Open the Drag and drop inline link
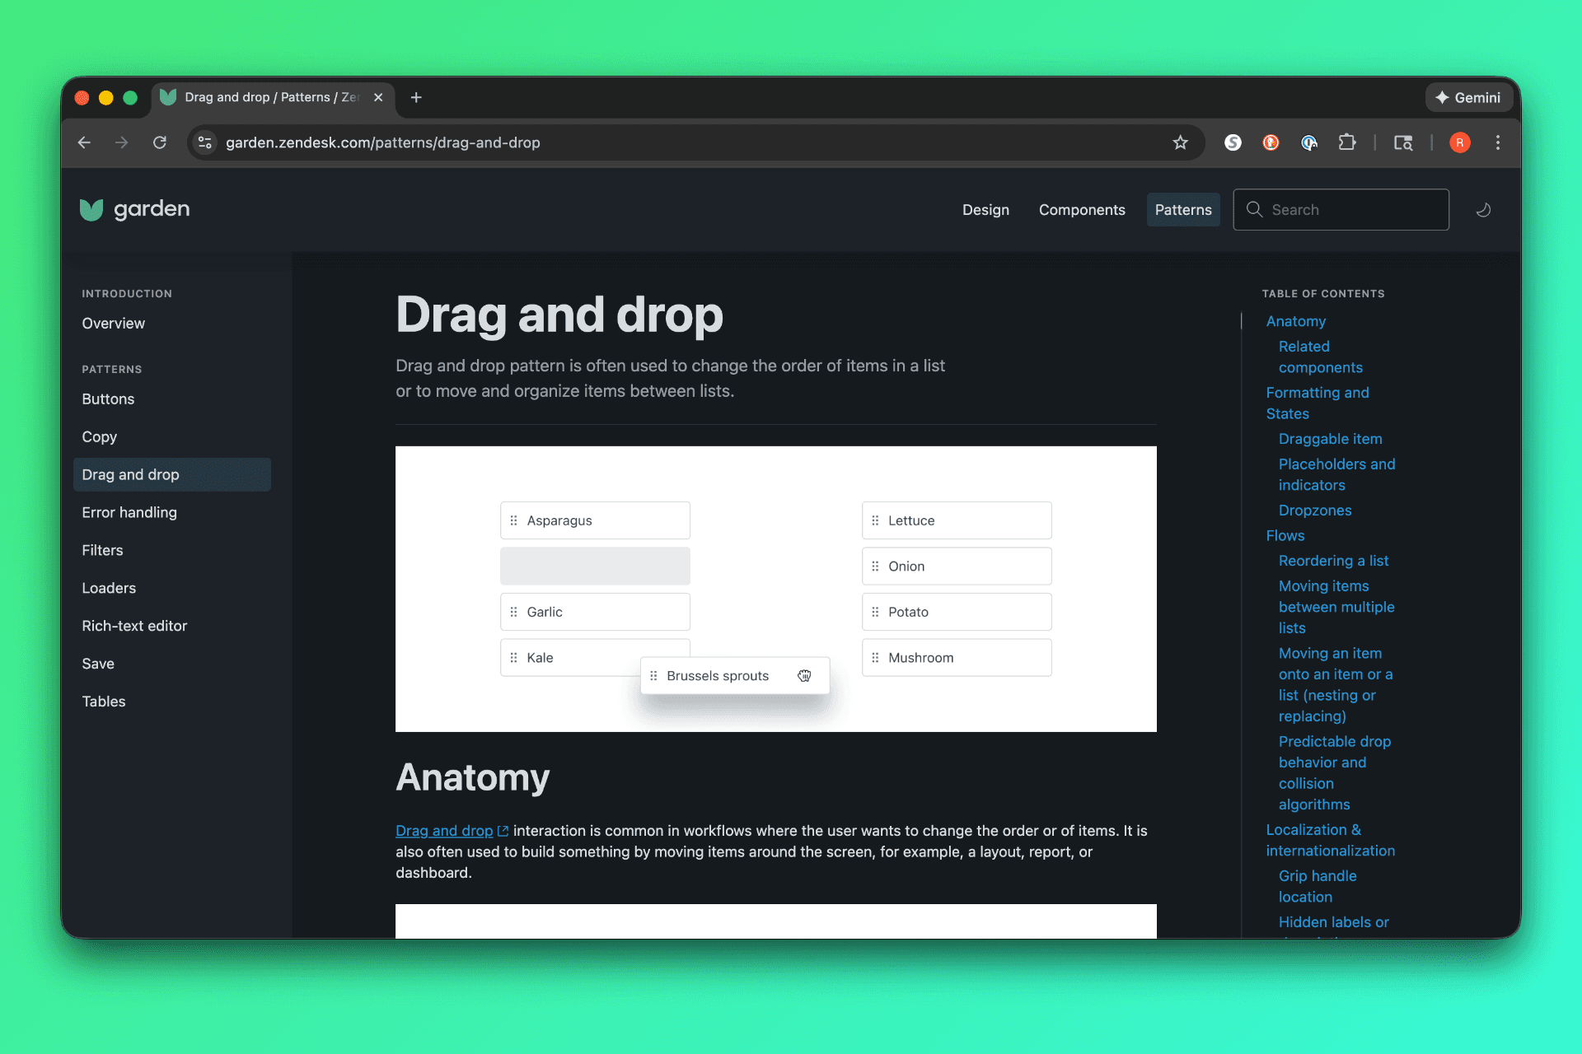Screen dimensions: 1582x1054 point(444,831)
